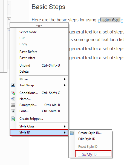Image resolution: width=124 pixels, height=165 pixels.
Task: Expand the Style Class submenu arrow
Action: coord(65,126)
